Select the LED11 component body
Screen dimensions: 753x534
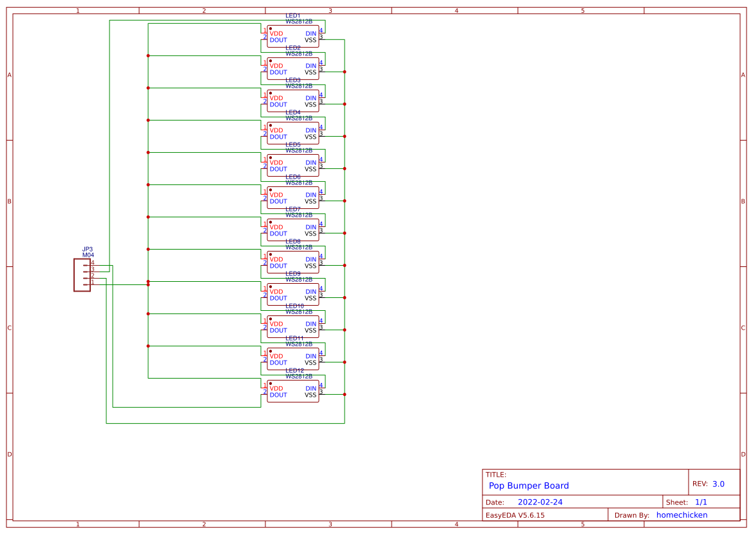pyautogui.click(x=293, y=359)
